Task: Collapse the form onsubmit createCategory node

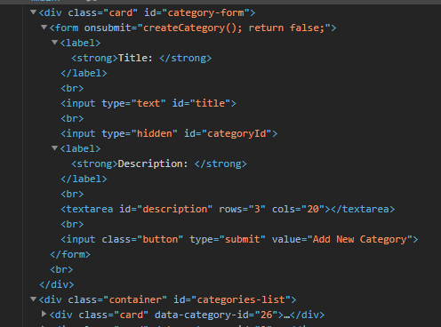Action: coord(44,28)
